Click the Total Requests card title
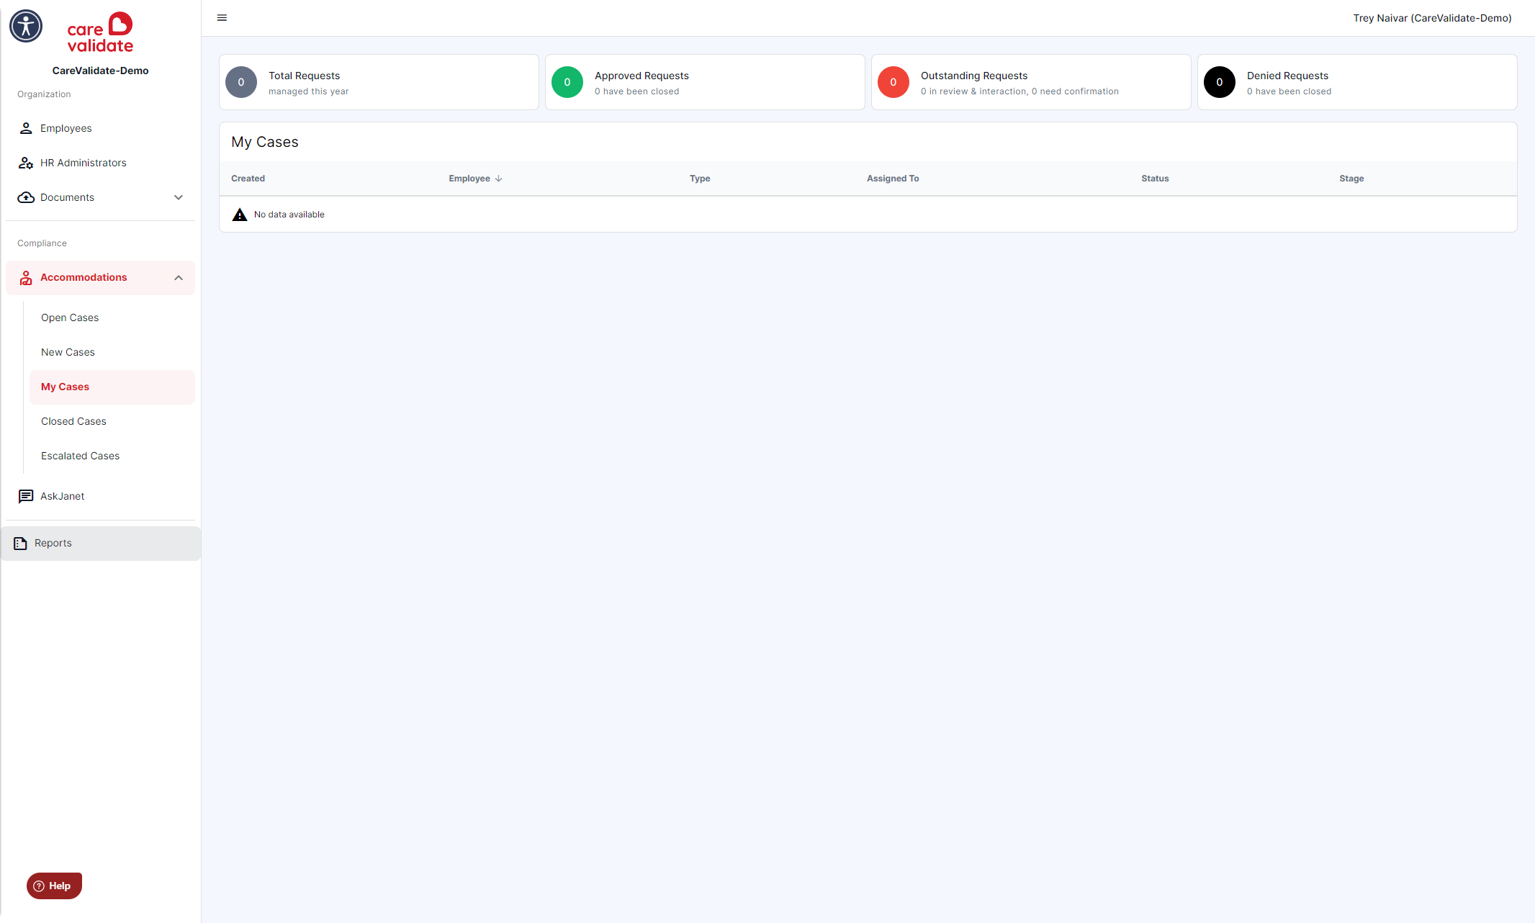 (x=304, y=76)
